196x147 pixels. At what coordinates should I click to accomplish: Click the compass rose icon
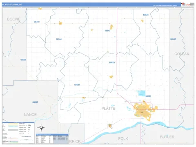[41, 128]
